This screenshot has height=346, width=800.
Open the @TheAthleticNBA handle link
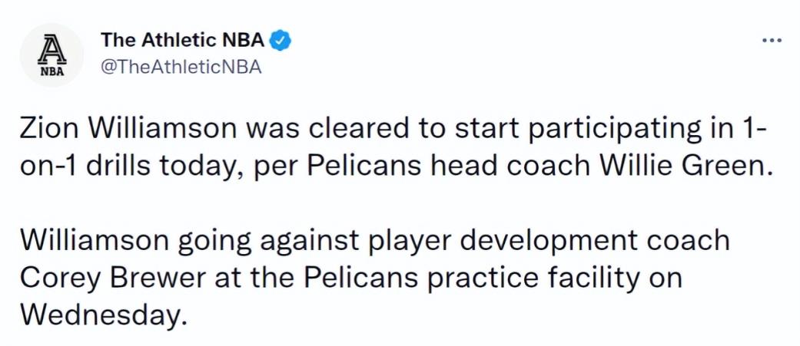click(x=181, y=67)
